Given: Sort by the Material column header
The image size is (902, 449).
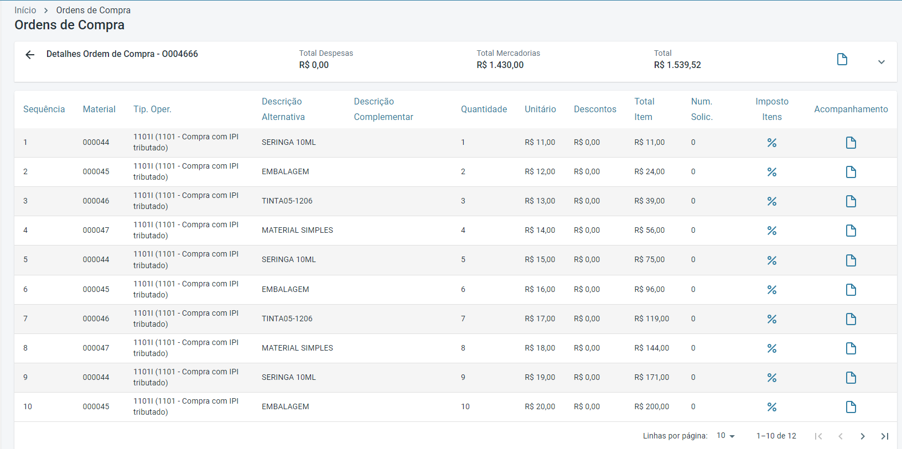Looking at the screenshot, I should pos(99,109).
